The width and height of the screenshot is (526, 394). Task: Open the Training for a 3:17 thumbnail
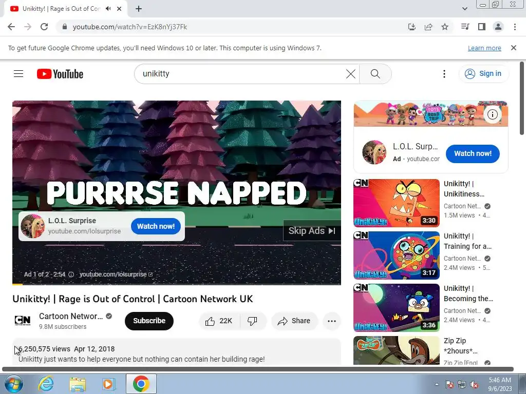[x=397, y=255]
